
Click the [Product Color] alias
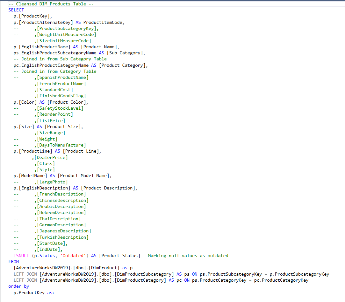(67, 102)
